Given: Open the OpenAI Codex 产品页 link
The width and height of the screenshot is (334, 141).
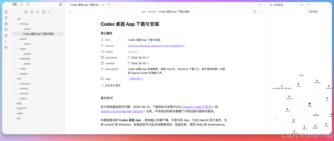Looking at the screenshot, I should [x=197, y=107].
